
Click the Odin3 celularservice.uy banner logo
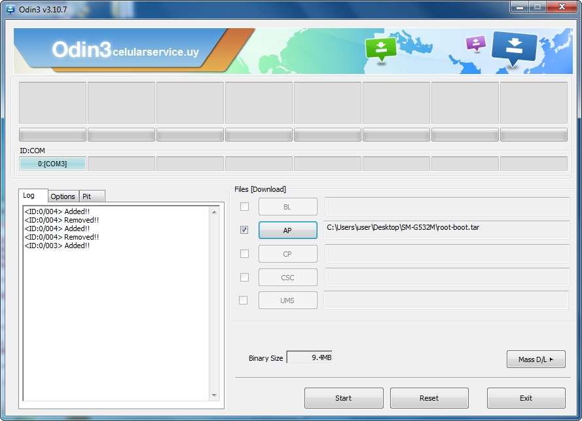click(126, 50)
